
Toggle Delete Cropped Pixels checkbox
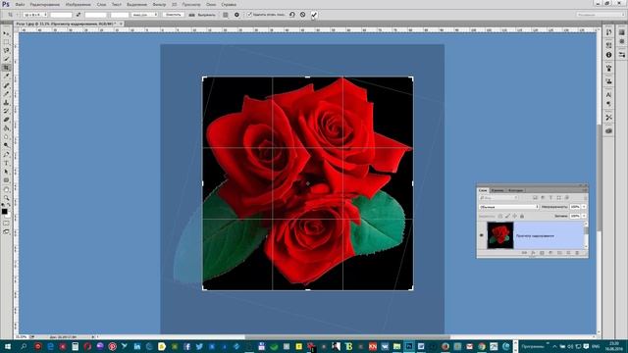click(249, 15)
